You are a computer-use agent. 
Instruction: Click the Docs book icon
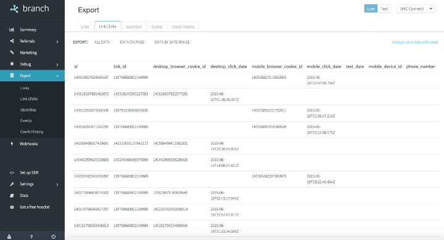(12, 195)
